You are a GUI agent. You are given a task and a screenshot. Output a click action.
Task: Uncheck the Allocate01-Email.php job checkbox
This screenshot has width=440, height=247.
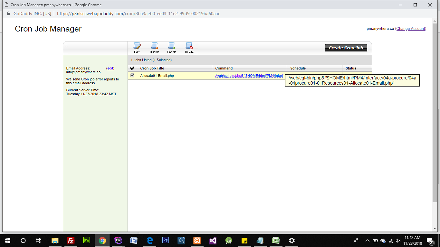132,76
